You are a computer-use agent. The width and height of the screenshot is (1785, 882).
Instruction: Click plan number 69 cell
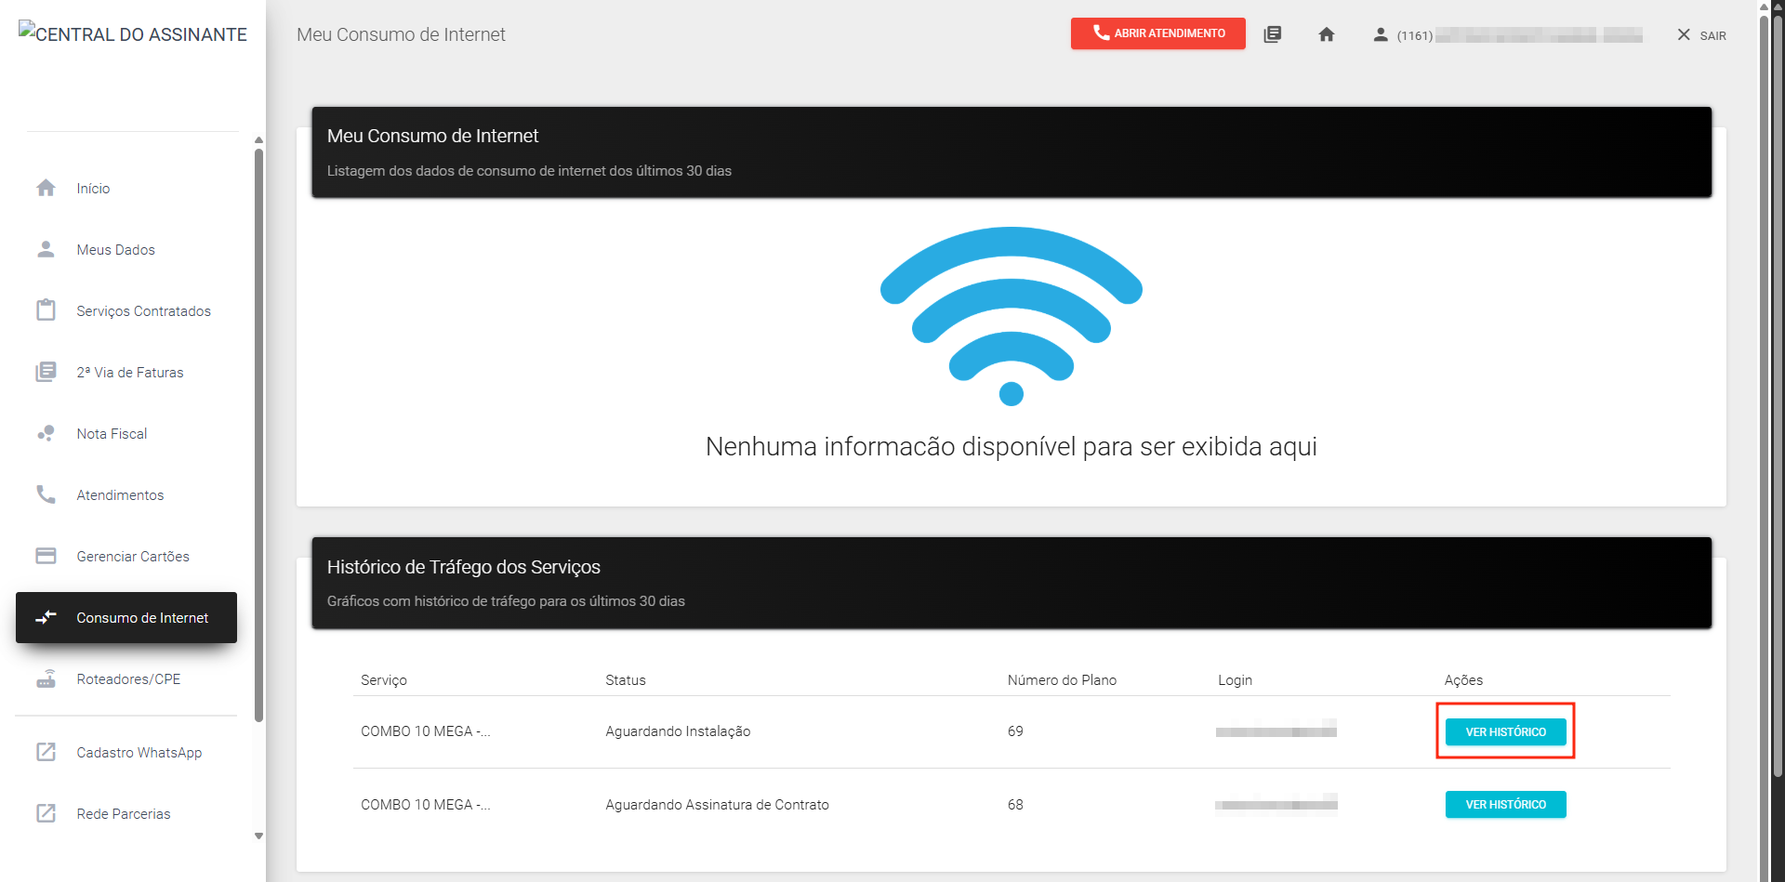[1015, 731]
